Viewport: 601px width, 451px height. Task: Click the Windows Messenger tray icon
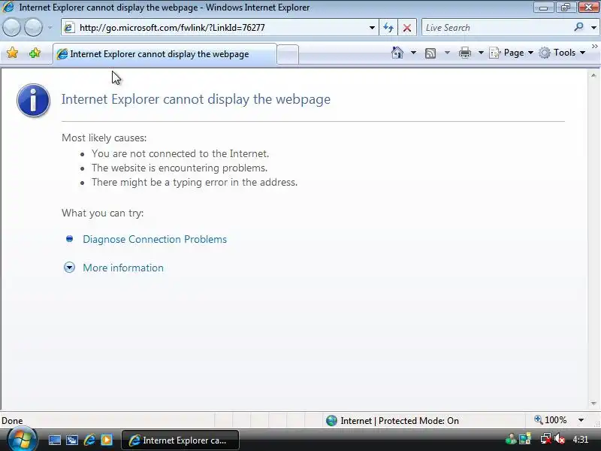tap(511, 438)
